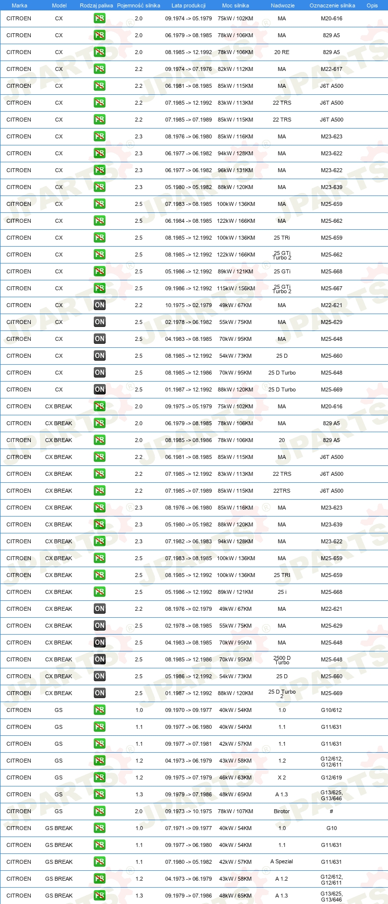
Task: Click the 10.1975 -> 02.1979 production years cell
Action: 189,305
